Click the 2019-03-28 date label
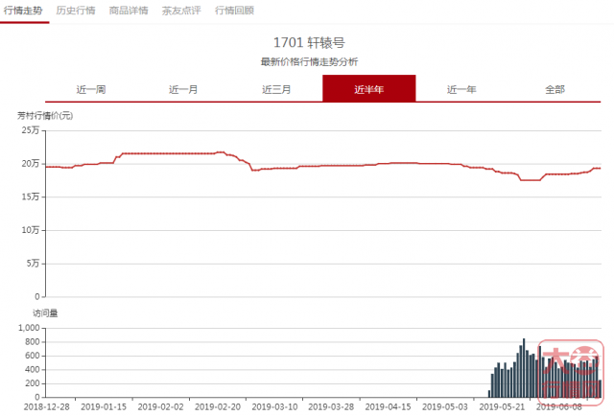614x416 pixels. click(331, 407)
